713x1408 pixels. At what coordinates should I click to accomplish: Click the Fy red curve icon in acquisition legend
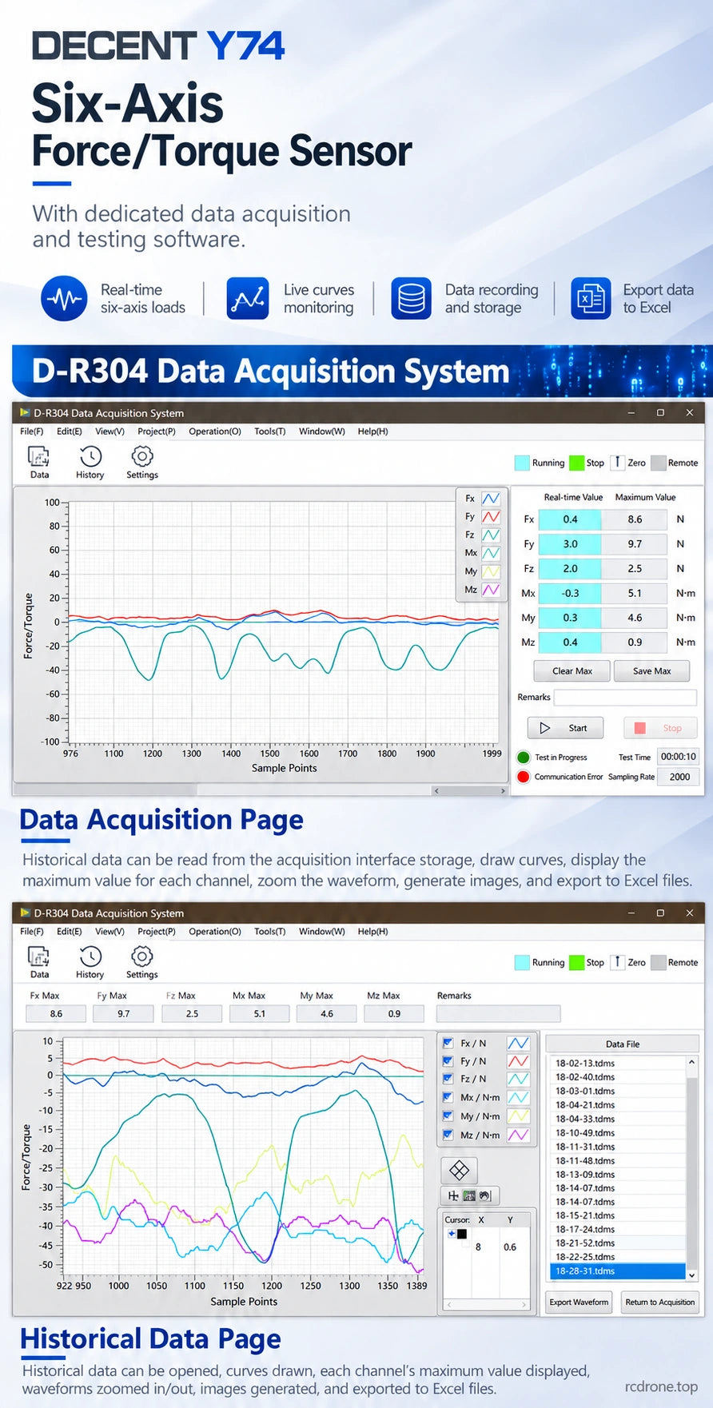491,517
